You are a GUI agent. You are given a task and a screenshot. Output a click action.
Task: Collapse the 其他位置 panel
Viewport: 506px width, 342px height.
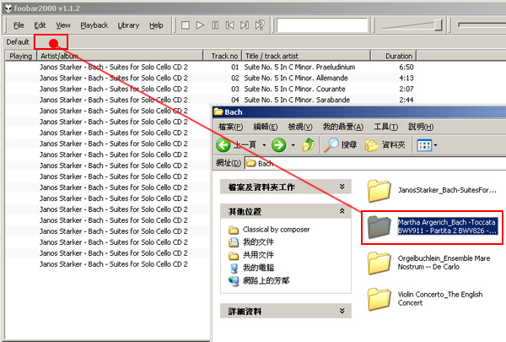click(x=286, y=211)
